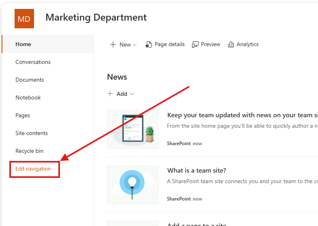
Task: Click the Analytics bar chart icon
Action: tap(231, 44)
